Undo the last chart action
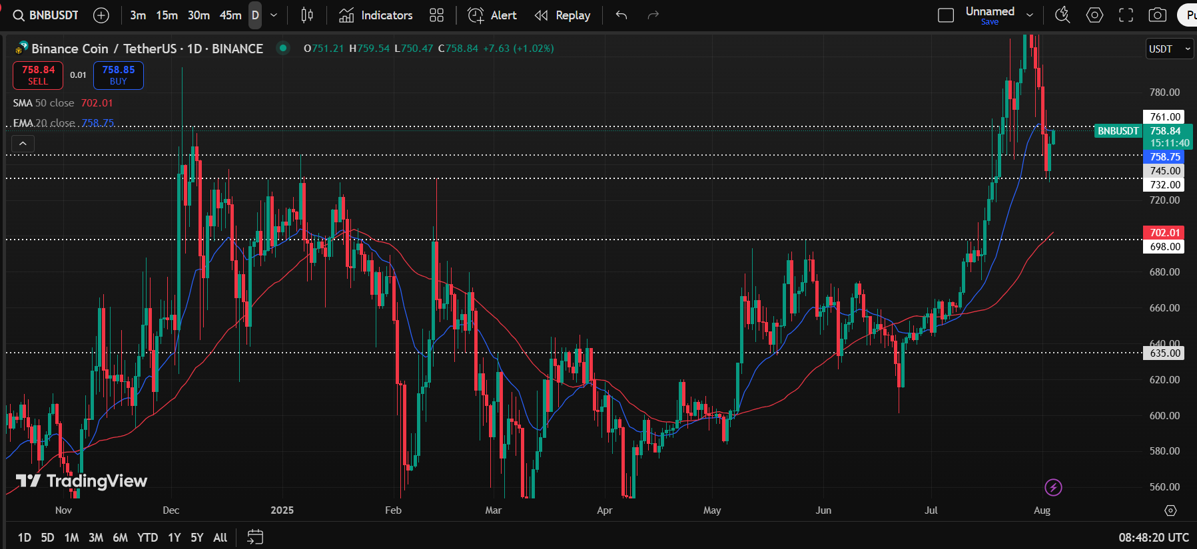This screenshot has width=1197, height=549. (621, 15)
